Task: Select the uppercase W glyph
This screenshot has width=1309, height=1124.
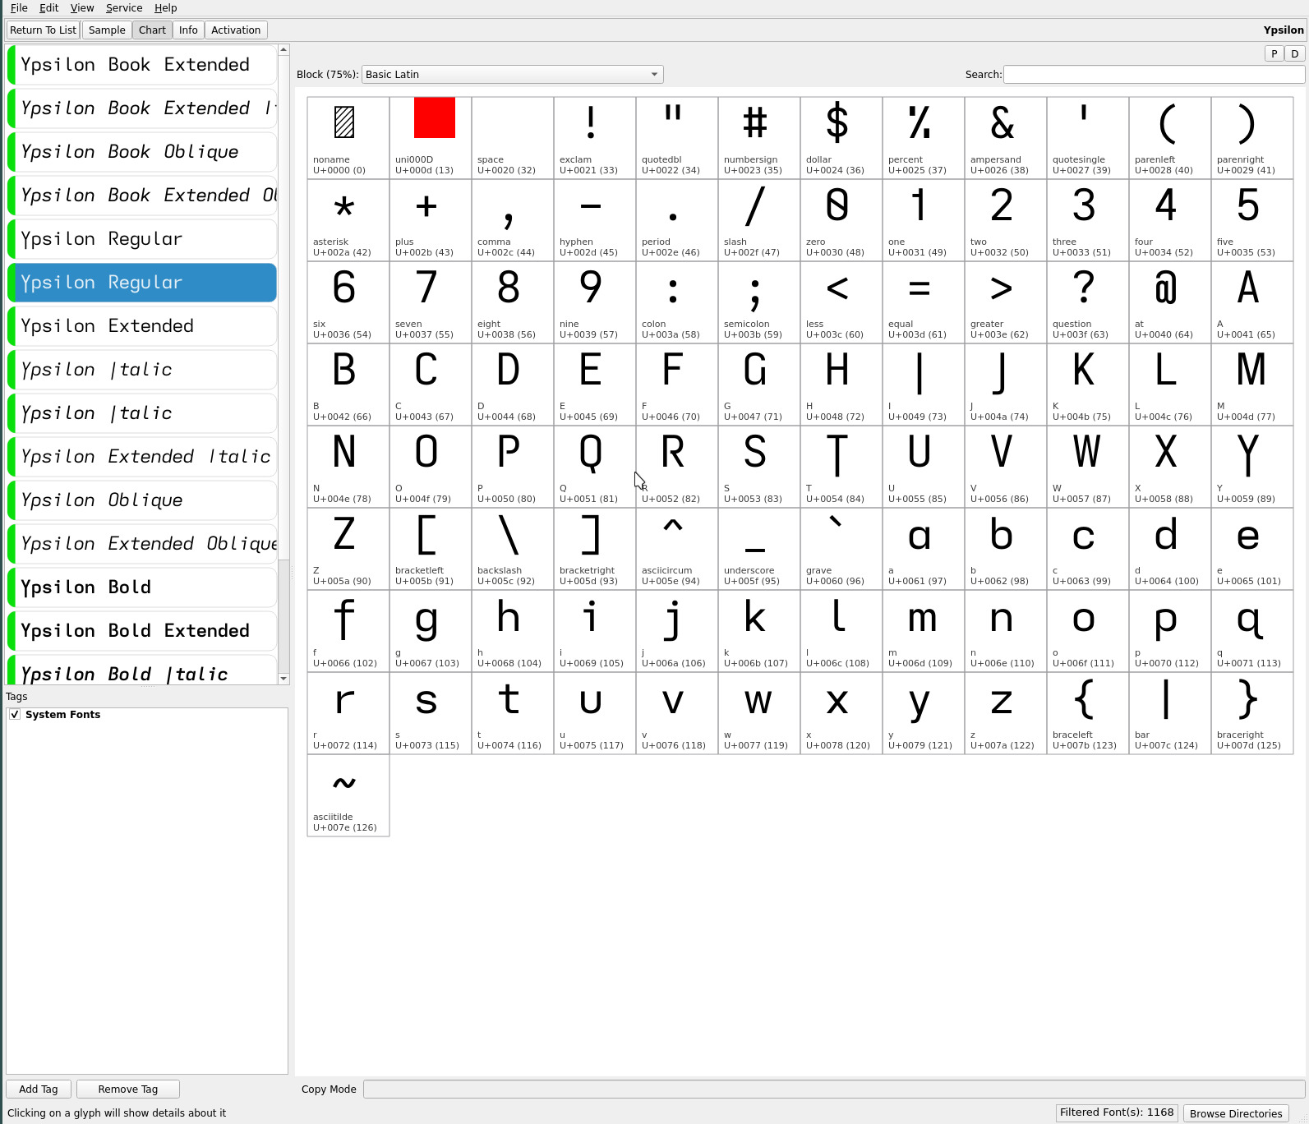Action: point(1088,467)
